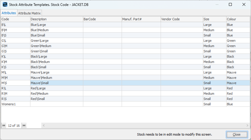Click the Green\Small description cell
The width and height of the screenshot is (251, 140).
[x=56, y=51]
